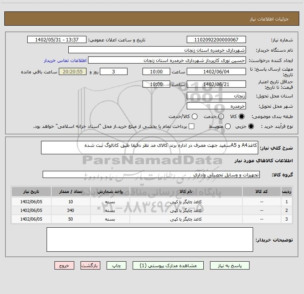This screenshot has height=294, width=304.
Task: Click the unit cell بسته in row 2
Action: point(110,210)
